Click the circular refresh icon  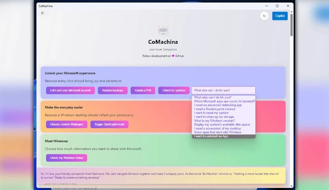264,16
